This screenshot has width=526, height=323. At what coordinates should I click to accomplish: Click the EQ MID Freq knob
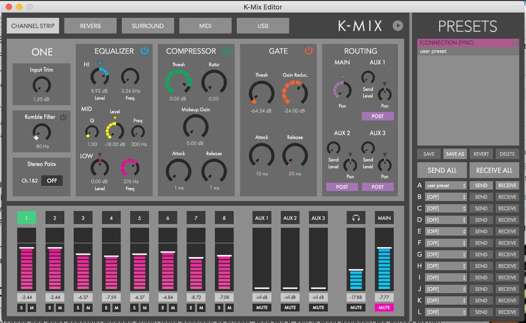point(138,132)
